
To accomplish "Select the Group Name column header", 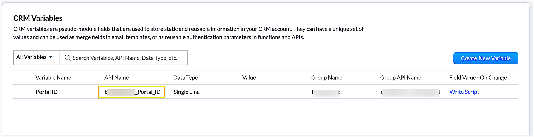I will click(327, 78).
